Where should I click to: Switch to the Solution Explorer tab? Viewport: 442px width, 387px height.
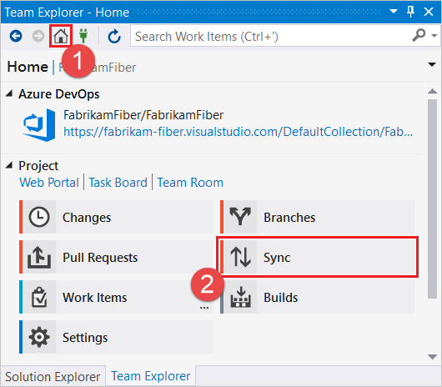(x=53, y=376)
